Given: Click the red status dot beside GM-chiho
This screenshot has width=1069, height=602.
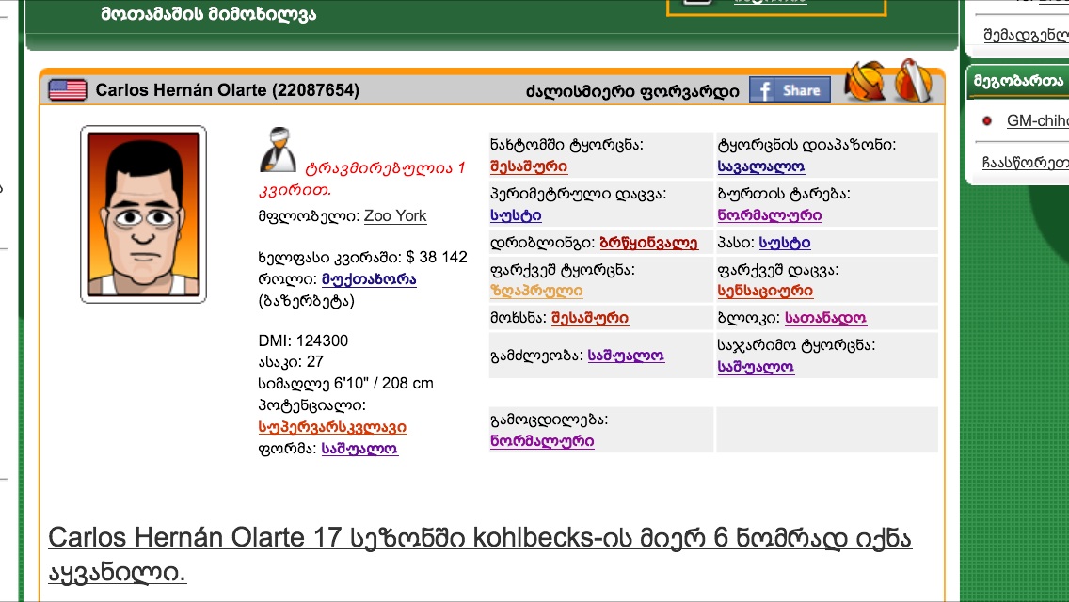Looking at the screenshot, I should point(986,120).
